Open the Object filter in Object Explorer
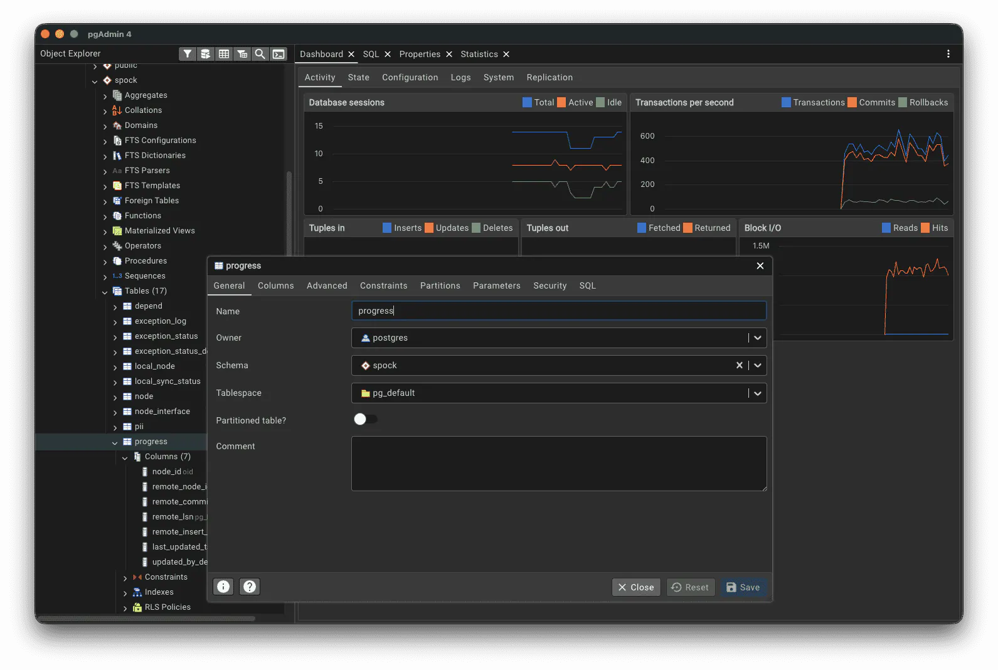 [x=187, y=54]
